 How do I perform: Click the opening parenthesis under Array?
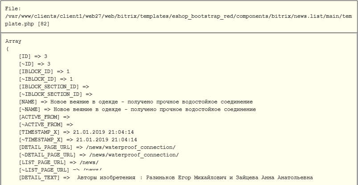click(7, 49)
